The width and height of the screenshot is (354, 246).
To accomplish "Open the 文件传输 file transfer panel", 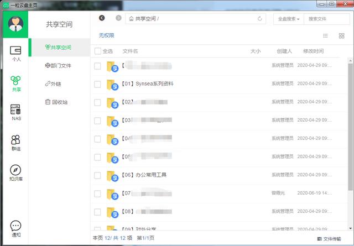I will point(329,239).
